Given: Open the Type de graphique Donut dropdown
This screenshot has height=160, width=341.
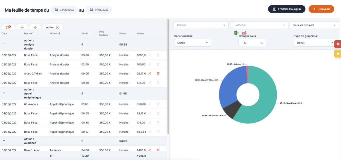Looking at the screenshot, I should (x=314, y=43).
